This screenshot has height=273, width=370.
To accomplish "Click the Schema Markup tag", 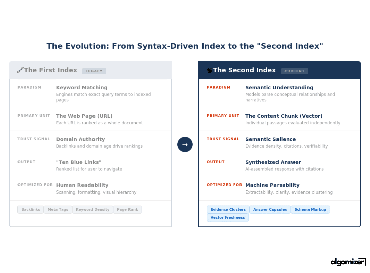I will (310, 210).
